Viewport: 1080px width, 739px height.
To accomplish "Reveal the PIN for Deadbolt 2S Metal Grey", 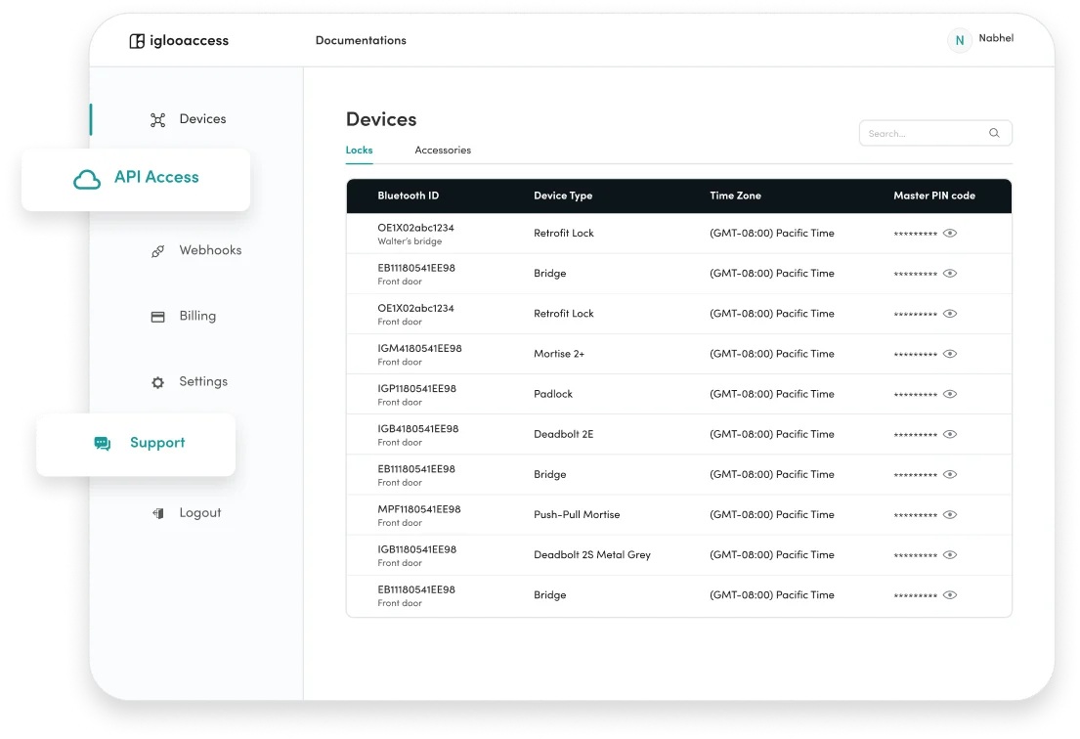I will [x=950, y=554].
